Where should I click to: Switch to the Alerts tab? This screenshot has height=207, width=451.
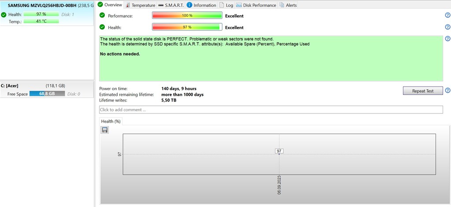coord(288,5)
